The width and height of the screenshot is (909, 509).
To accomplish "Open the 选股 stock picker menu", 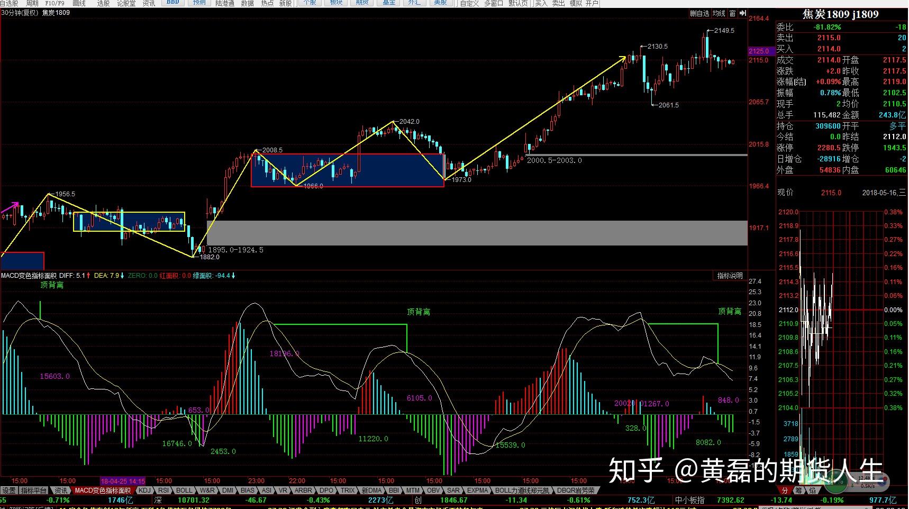I will (103, 3).
